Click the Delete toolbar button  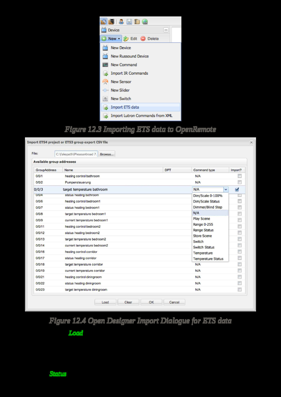[150, 39]
